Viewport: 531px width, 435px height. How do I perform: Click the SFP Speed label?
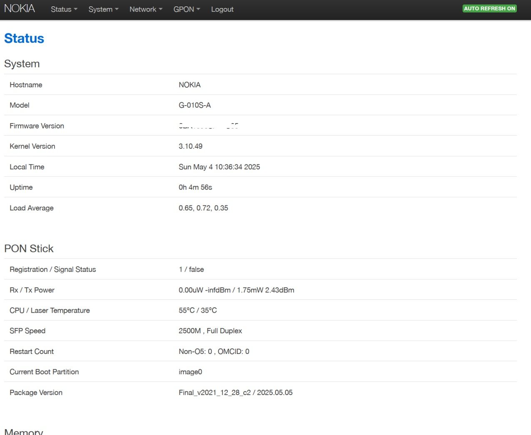tap(27, 331)
